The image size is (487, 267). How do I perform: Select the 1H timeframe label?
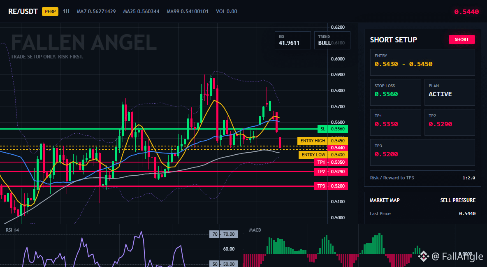click(x=66, y=11)
